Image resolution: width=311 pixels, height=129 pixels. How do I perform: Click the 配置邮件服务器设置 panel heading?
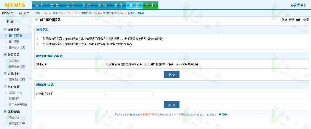49,56
